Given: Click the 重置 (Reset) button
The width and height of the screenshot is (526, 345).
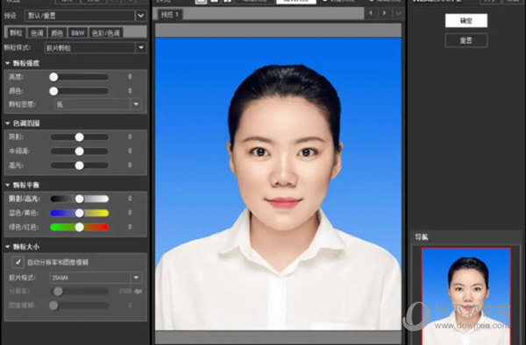Looking at the screenshot, I should [466, 40].
